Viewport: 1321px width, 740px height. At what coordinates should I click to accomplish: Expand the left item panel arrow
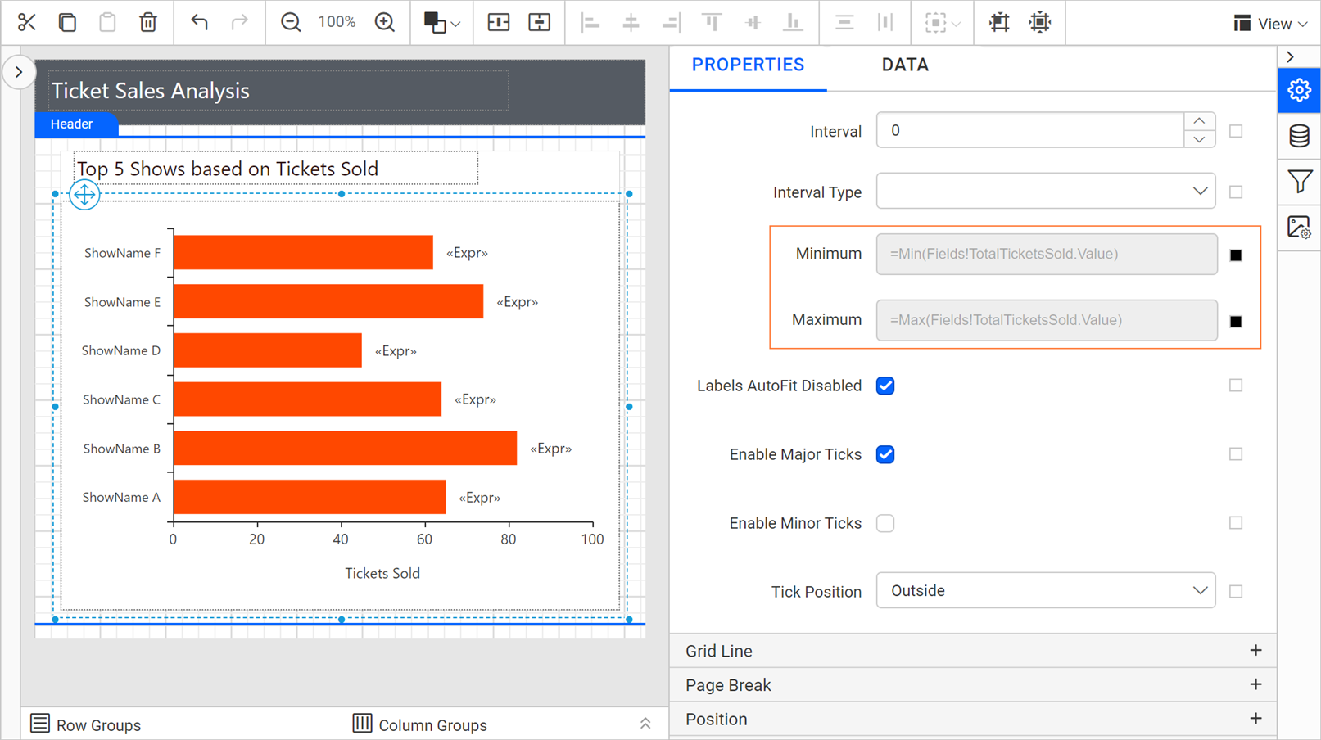(x=19, y=72)
